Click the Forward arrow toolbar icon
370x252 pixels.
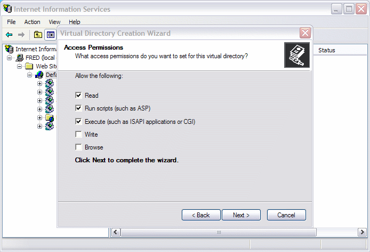[21, 35]
